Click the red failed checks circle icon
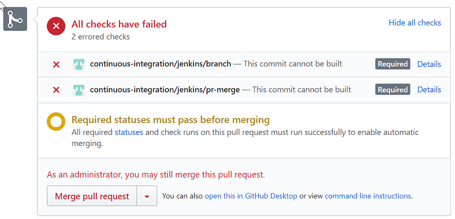This screenshot has width=455, height=219. coord(56,26)
